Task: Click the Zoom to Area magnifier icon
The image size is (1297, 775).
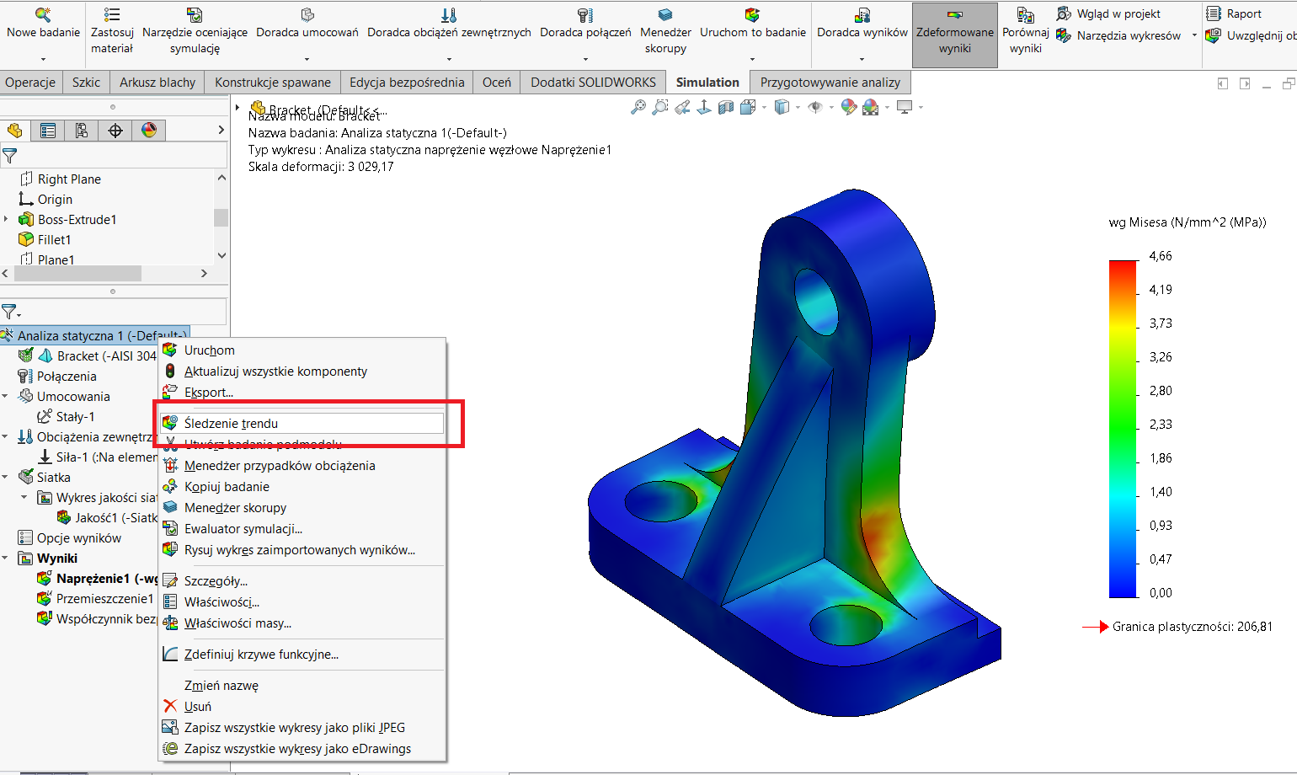Action: tap(661, 107)
